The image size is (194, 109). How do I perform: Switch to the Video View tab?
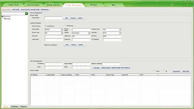[x=13, y=5]
